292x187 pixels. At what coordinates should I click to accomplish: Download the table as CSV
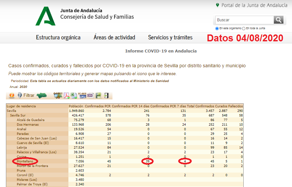pos(90,95)
